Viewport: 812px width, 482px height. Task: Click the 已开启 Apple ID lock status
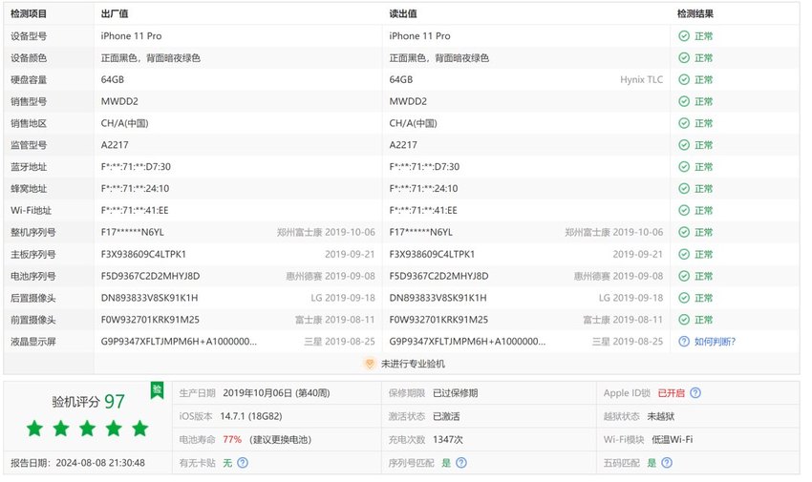coord(672,393)
